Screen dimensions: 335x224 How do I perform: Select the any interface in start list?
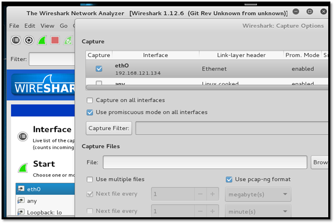pyautogui.click(x=32, y=201)
